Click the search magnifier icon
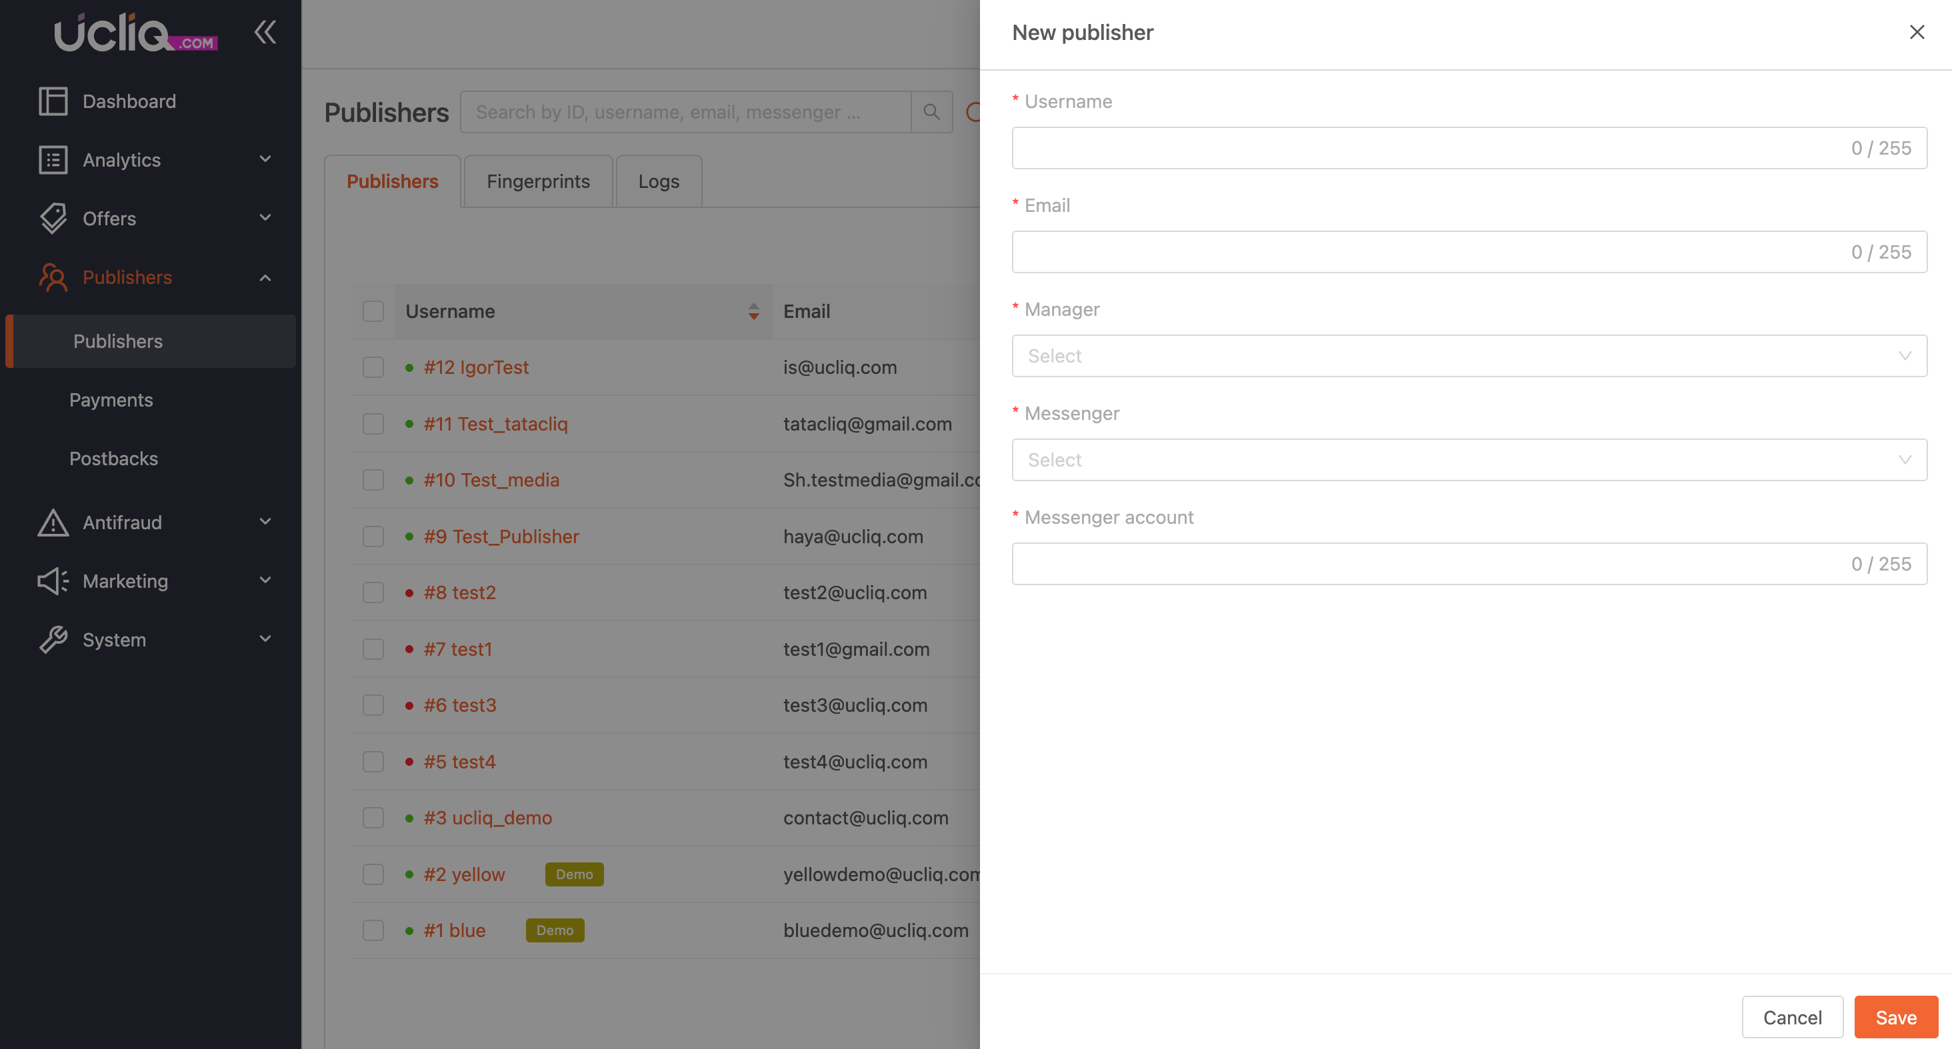Image resolution: width=1952 pixels, height=1049 pixels. (x=931, y=112)
